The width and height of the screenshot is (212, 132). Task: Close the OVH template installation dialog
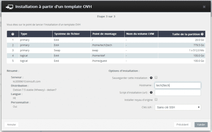pos(204,7)
